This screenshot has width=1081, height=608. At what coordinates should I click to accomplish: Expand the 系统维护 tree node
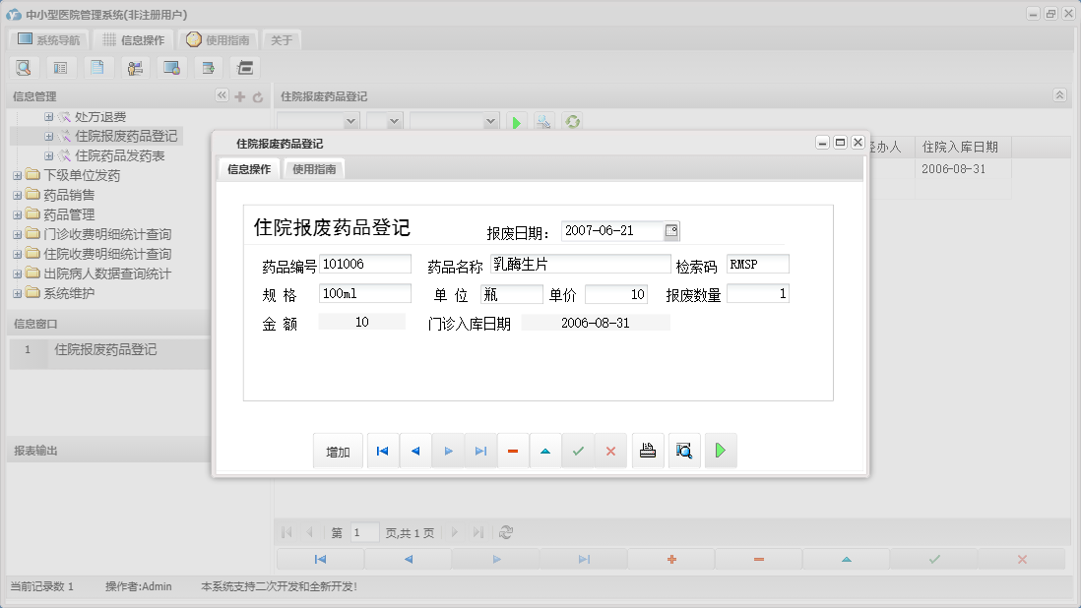[17, 293]
